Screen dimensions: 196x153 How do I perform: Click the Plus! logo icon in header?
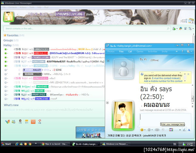click(x=184, y=21)
